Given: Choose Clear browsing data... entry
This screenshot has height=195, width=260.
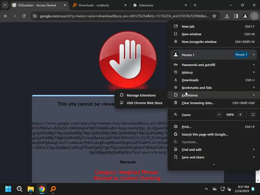Looking at the screenshot, I should [x=214, y=103].
